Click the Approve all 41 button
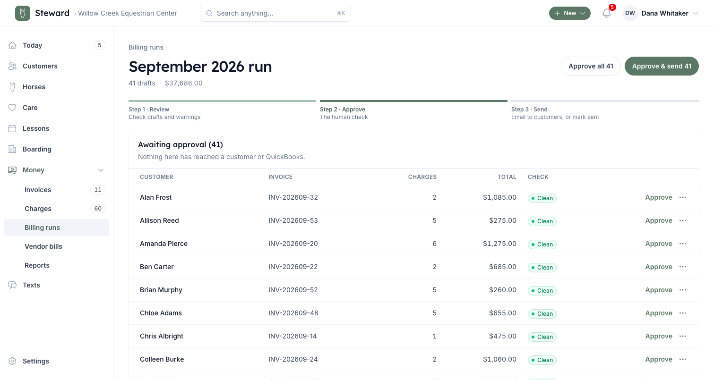The width and height of the screenshot is (714, 380). click(591, 66)
